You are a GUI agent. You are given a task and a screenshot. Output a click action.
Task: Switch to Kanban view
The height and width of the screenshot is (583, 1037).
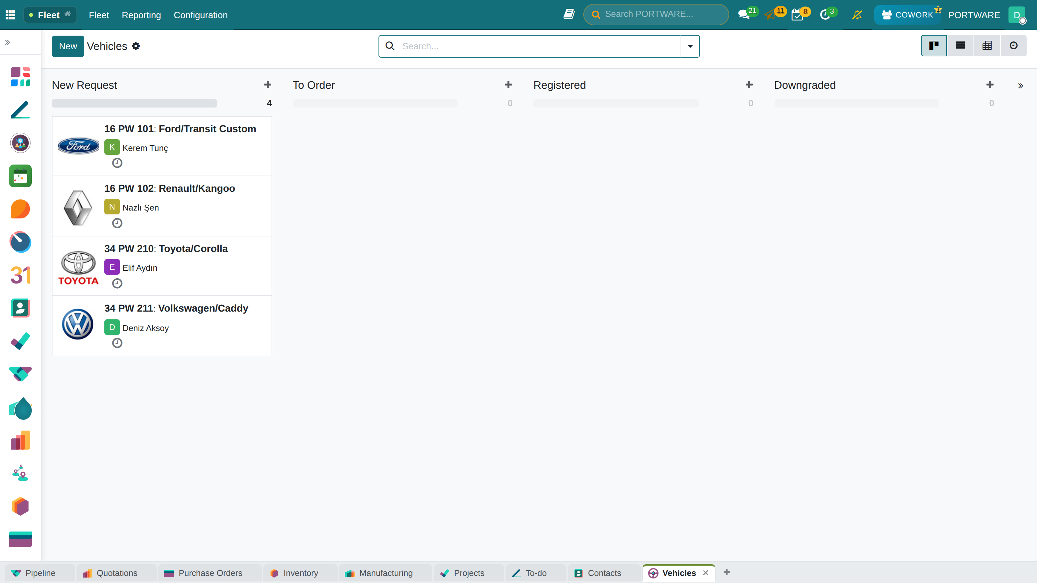tap(934, 46)
